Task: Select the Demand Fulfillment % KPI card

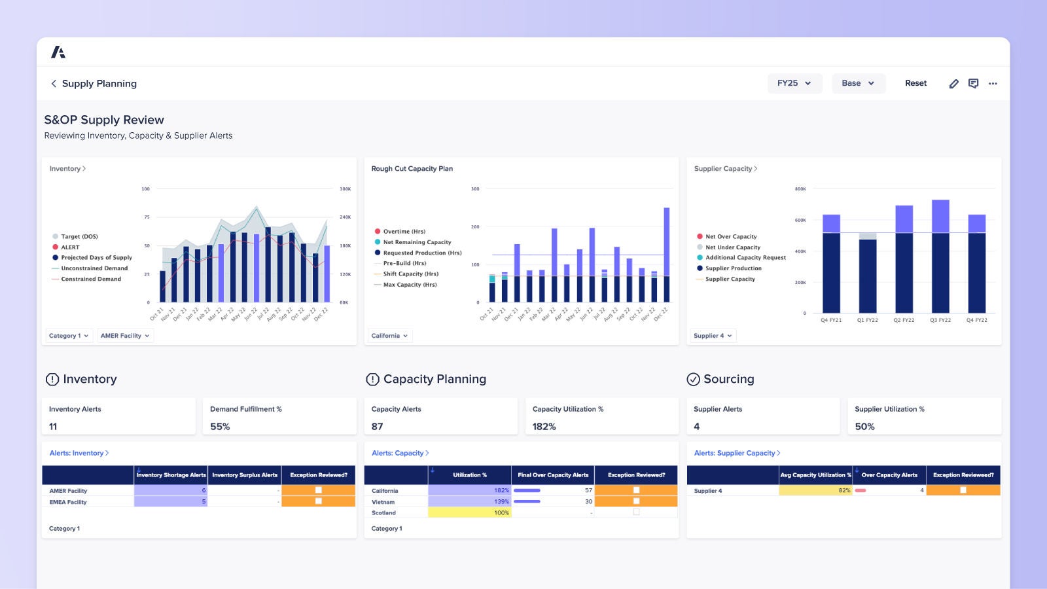Action: 279,416
